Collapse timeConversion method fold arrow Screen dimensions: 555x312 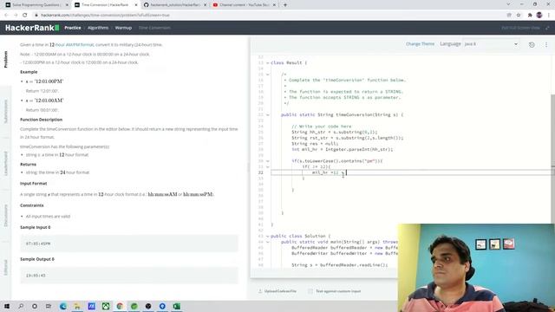(x=268, y=114)
